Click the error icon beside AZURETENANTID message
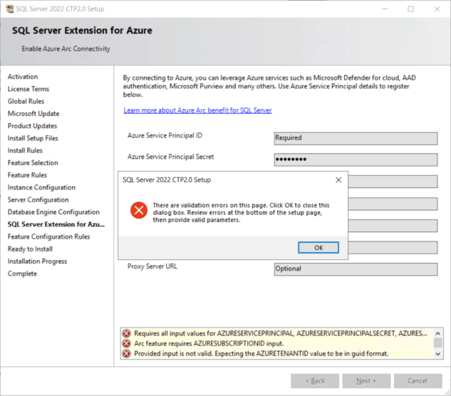The image size is (451, 396). (x=126, y=353)
